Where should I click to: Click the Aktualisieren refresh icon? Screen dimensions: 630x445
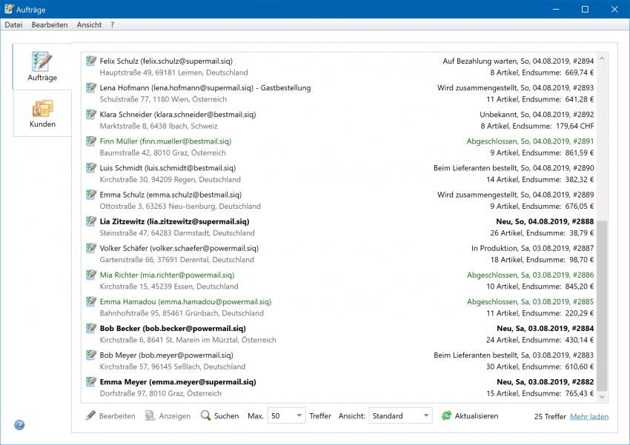coord(447,416)
